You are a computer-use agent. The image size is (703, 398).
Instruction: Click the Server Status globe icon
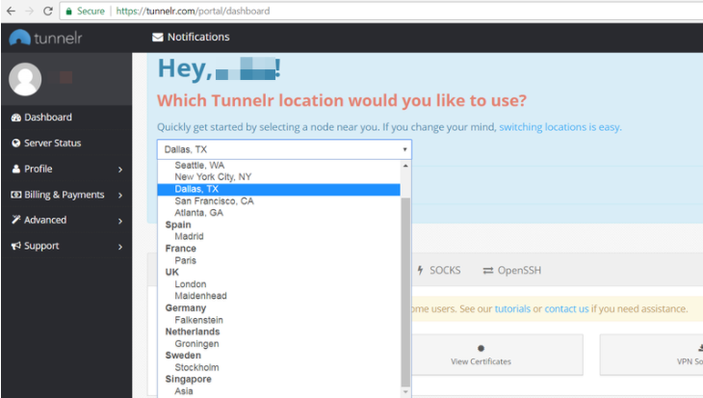coord(16,144)
